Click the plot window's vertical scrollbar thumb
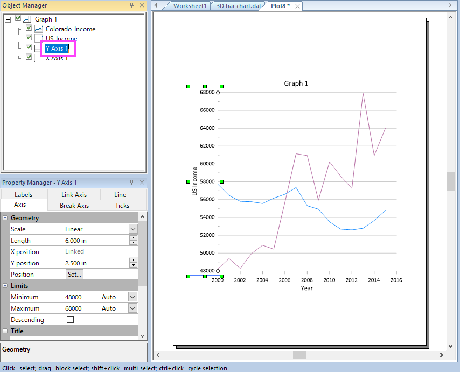This screenshot has height=372, width=460. pyautogui.click(x=451, y=181)
